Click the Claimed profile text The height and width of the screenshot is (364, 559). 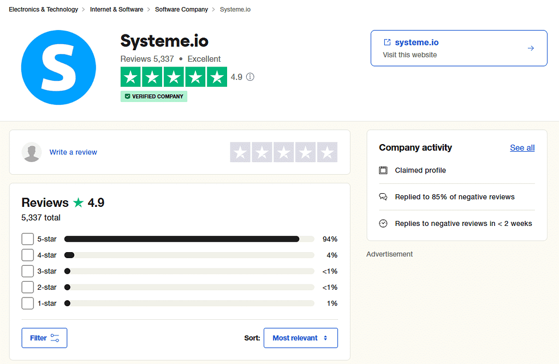click(x=420, y=170)
